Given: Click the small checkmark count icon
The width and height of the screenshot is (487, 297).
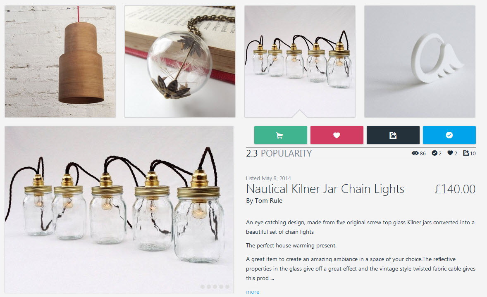Looking at the screenshot, I should point(434,153).
